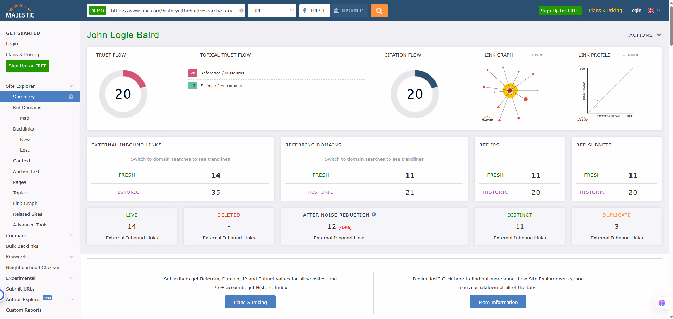The width and height of the screenshot is (673, 319).
Task: Open Ref Domains page
Action: (x=27, y=107)
